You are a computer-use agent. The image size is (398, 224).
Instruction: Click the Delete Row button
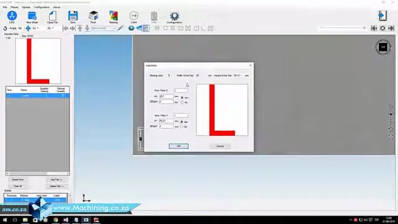(18, 180)
